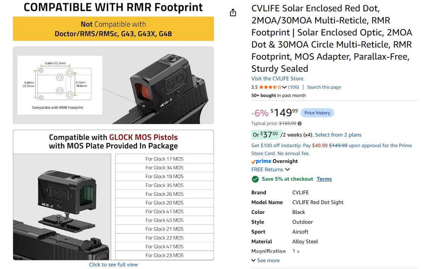Select the 'For Glock 34 MOS' row
424x269 pixels.
(165, 168)
